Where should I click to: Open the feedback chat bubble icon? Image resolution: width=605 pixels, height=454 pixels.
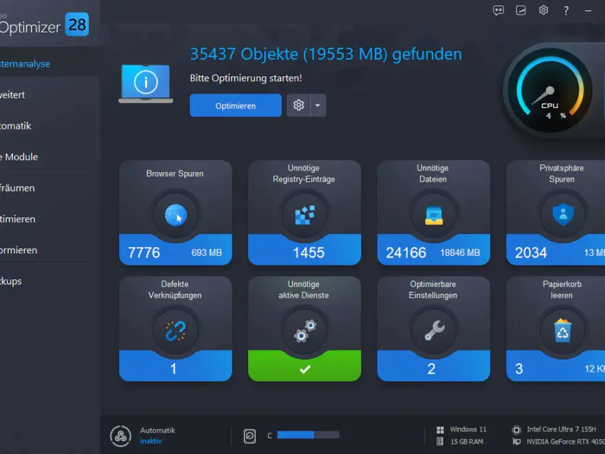click(x=498, y=10)
